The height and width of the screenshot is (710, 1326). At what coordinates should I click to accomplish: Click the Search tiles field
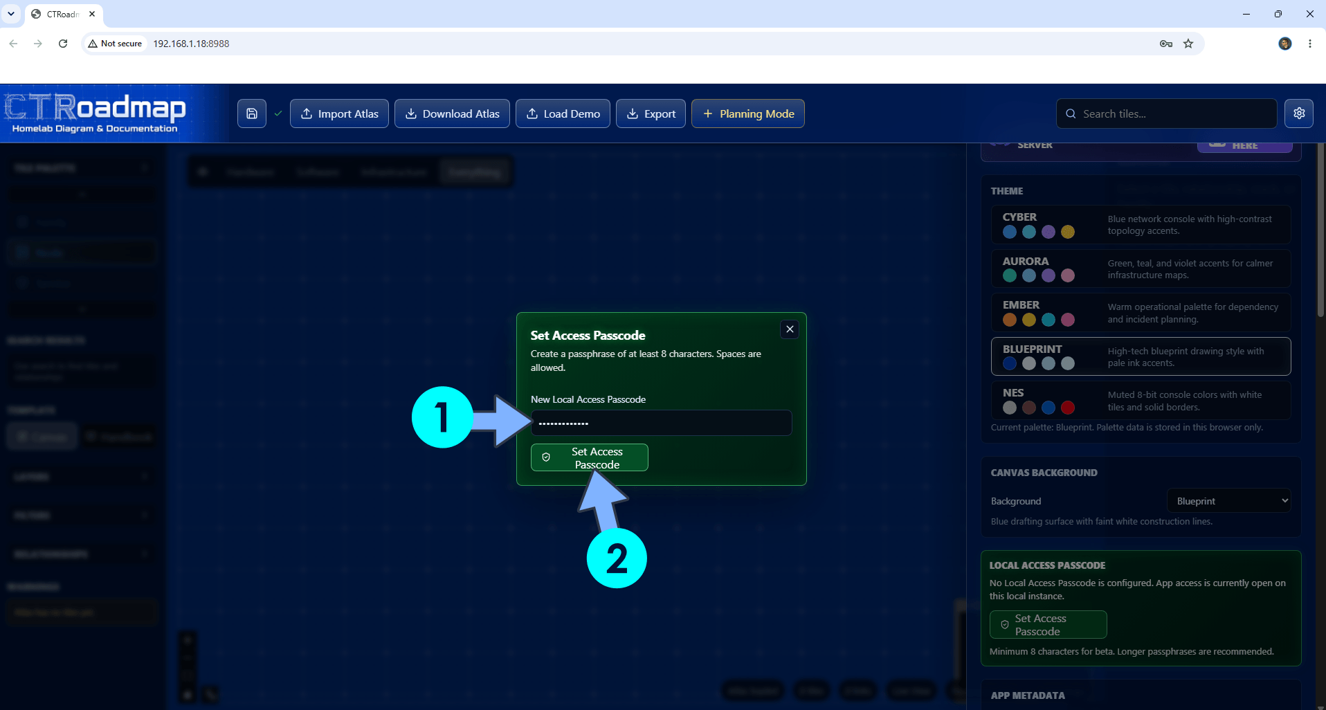[1166, 113]
